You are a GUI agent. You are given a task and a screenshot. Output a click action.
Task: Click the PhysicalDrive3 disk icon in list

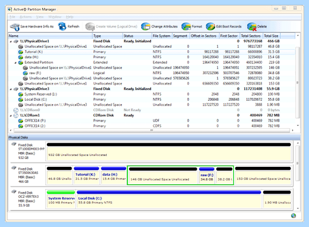coord(16,89)
